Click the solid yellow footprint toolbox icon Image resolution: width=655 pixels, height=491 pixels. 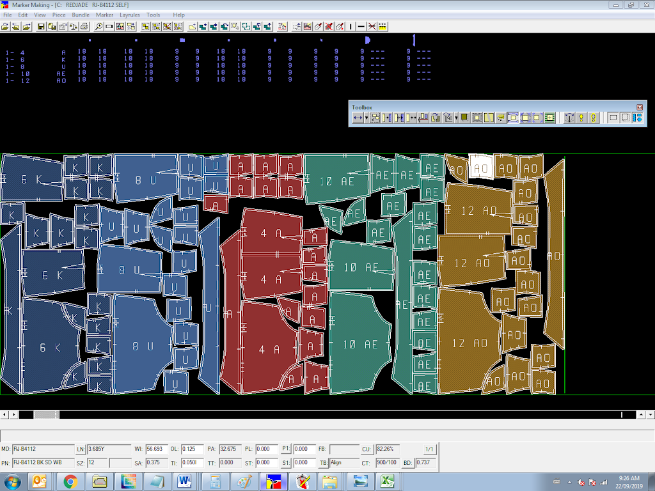click(x=581, y=118)
